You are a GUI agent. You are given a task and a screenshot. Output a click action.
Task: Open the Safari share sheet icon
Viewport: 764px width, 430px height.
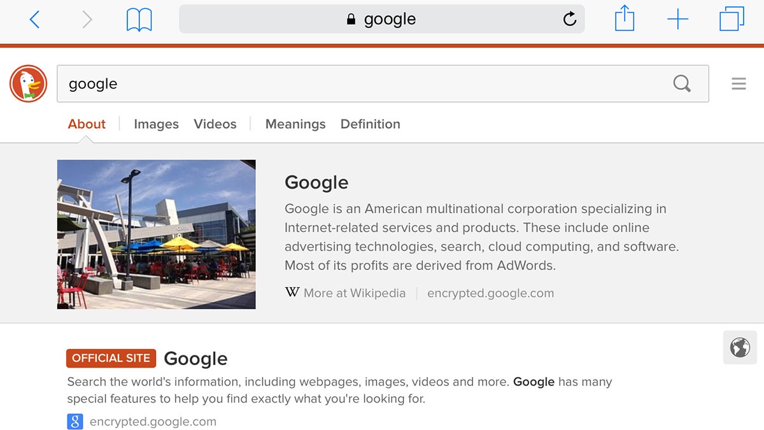pyautogui.click(x=625, y=18)
